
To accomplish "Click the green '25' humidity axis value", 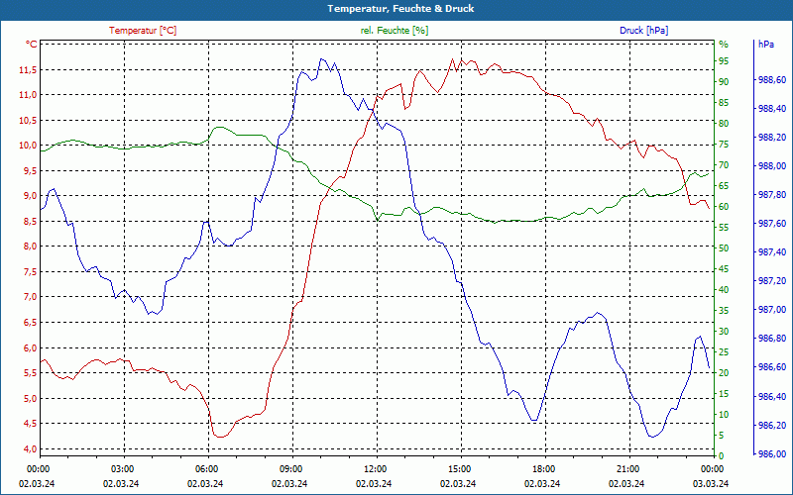I will (x=724, y=352).
